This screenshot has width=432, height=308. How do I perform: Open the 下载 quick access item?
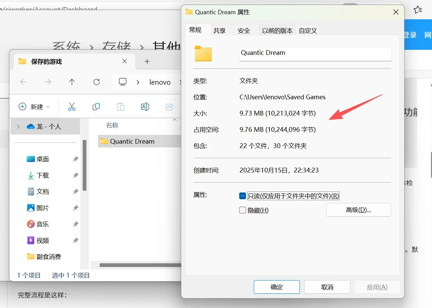[x=43, y=175]
